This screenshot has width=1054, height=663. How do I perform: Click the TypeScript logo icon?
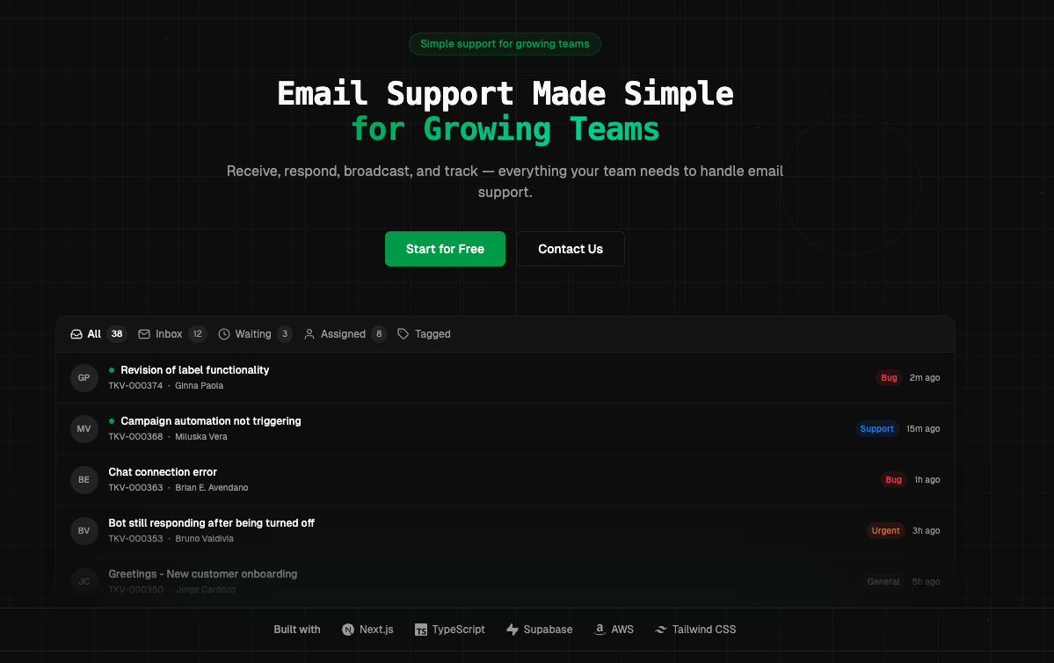pos(421,630)
